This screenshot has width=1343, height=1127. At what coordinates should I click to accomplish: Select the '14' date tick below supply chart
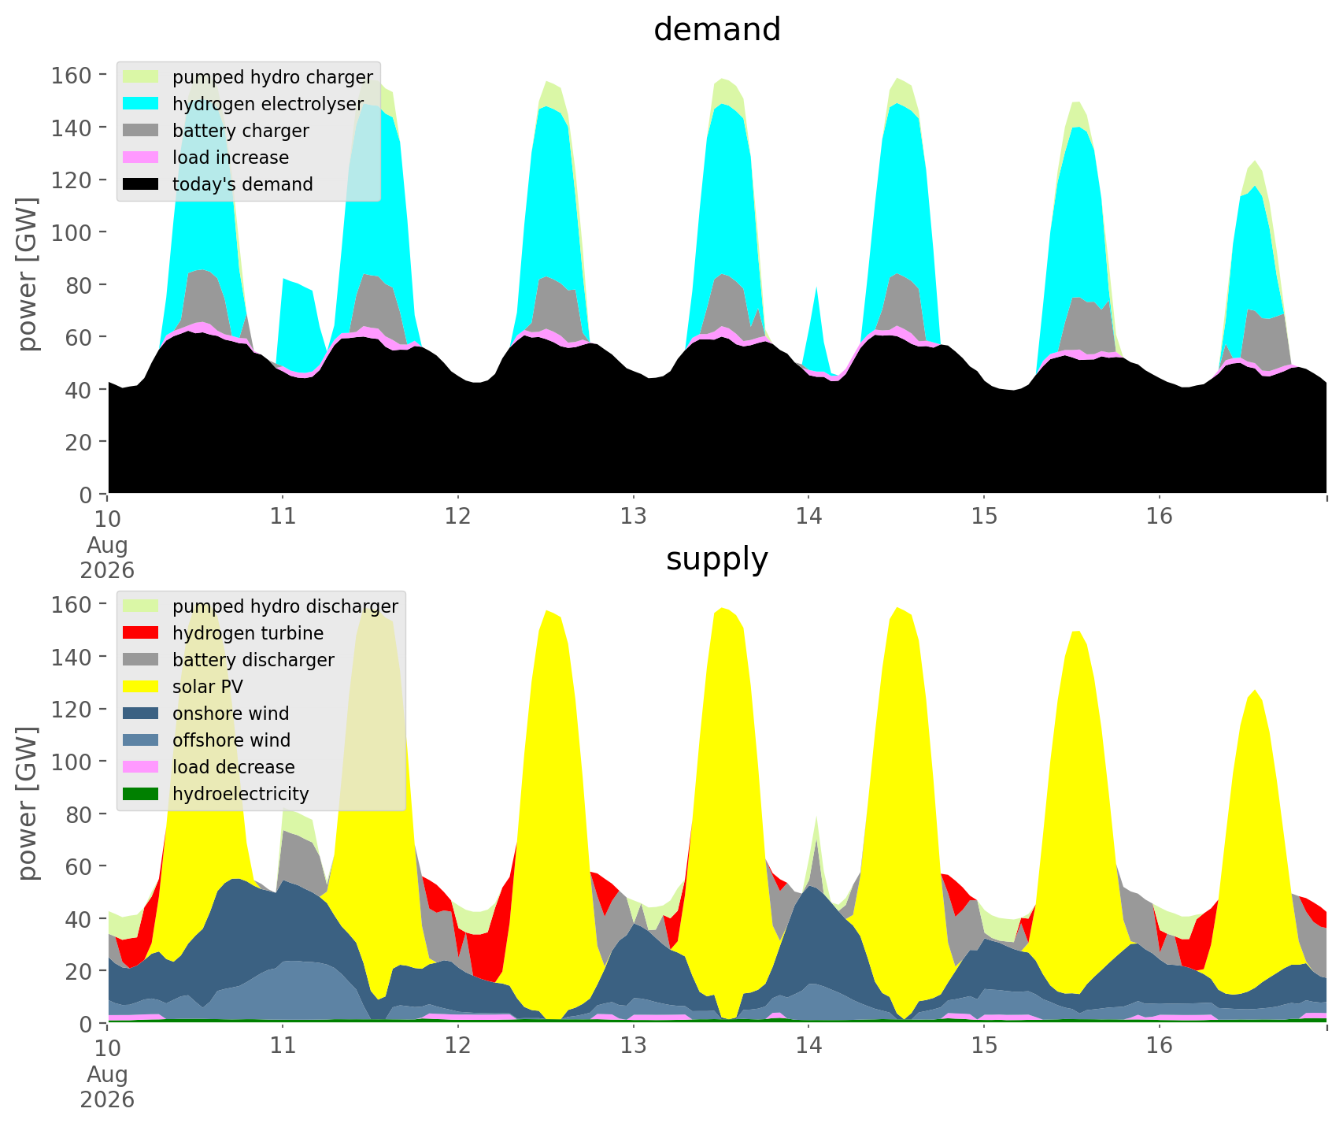[808, 1046]
